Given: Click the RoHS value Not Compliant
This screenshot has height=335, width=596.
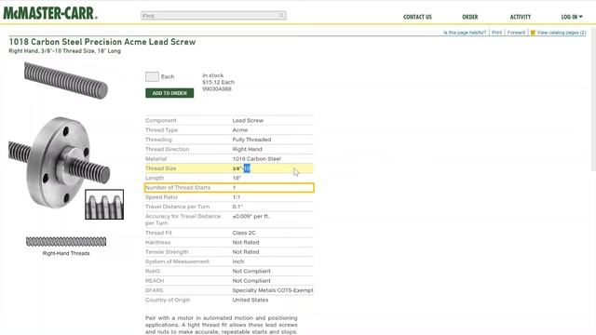Looking at the screenshot, I should click(251, 271).
